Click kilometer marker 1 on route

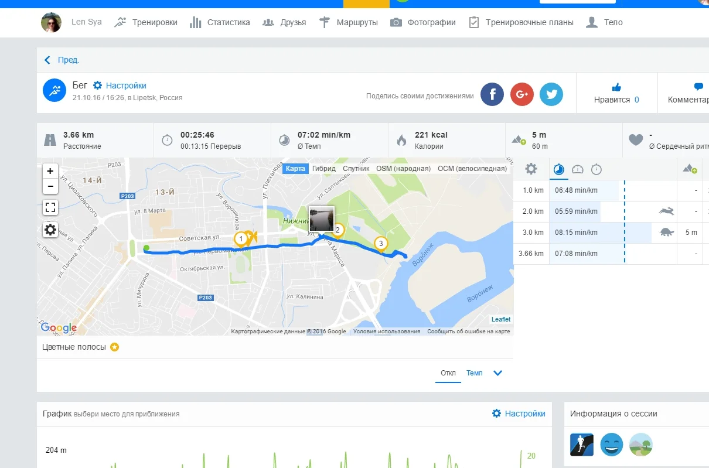click(240, 239)
